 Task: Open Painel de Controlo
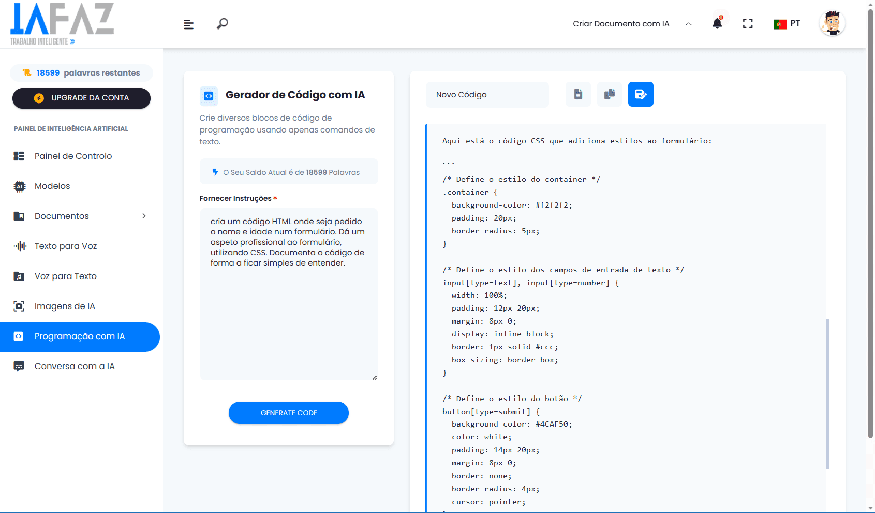click(73, 156)
